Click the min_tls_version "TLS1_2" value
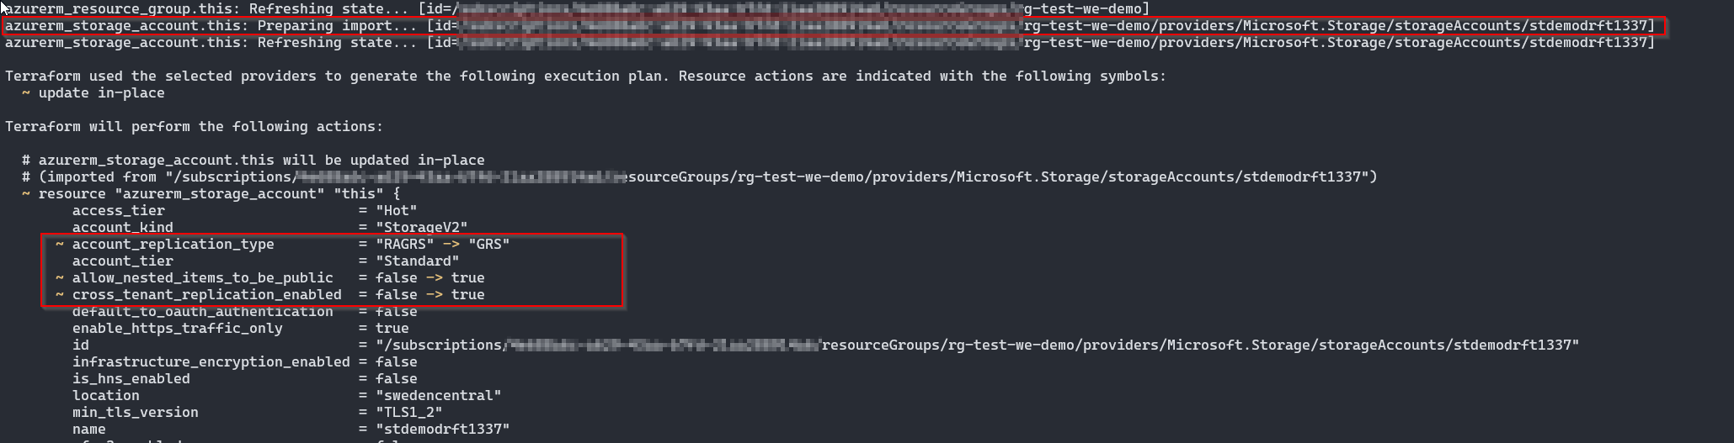The width and height of the screenshot is (1734, 443). tap(409, 413)
